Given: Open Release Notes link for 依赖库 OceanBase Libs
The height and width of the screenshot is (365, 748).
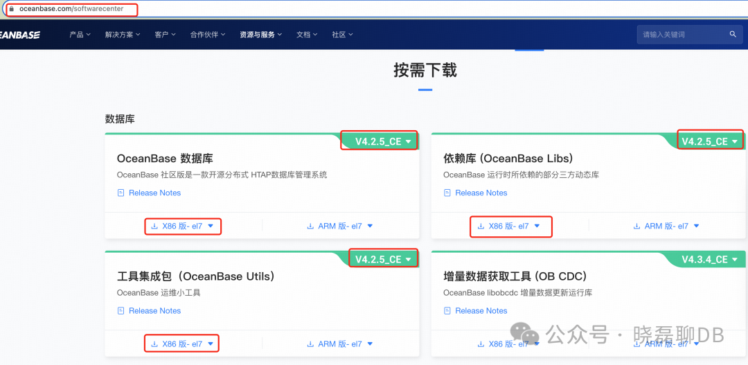Looking at the screenshot, I should (x=481, y=193).
